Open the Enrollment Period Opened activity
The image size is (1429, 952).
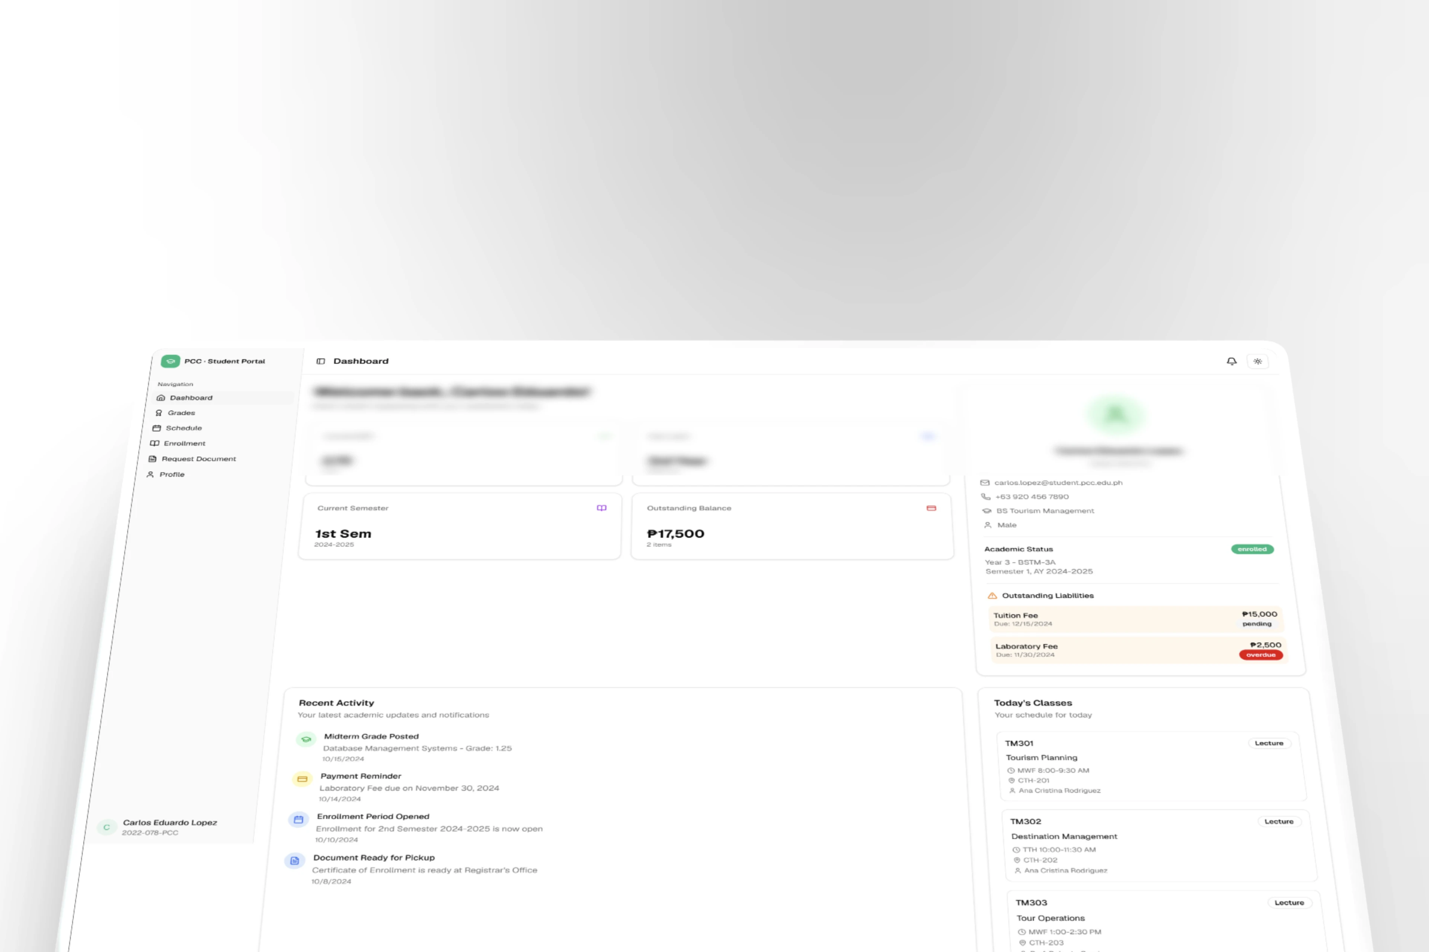pos(416,828)
